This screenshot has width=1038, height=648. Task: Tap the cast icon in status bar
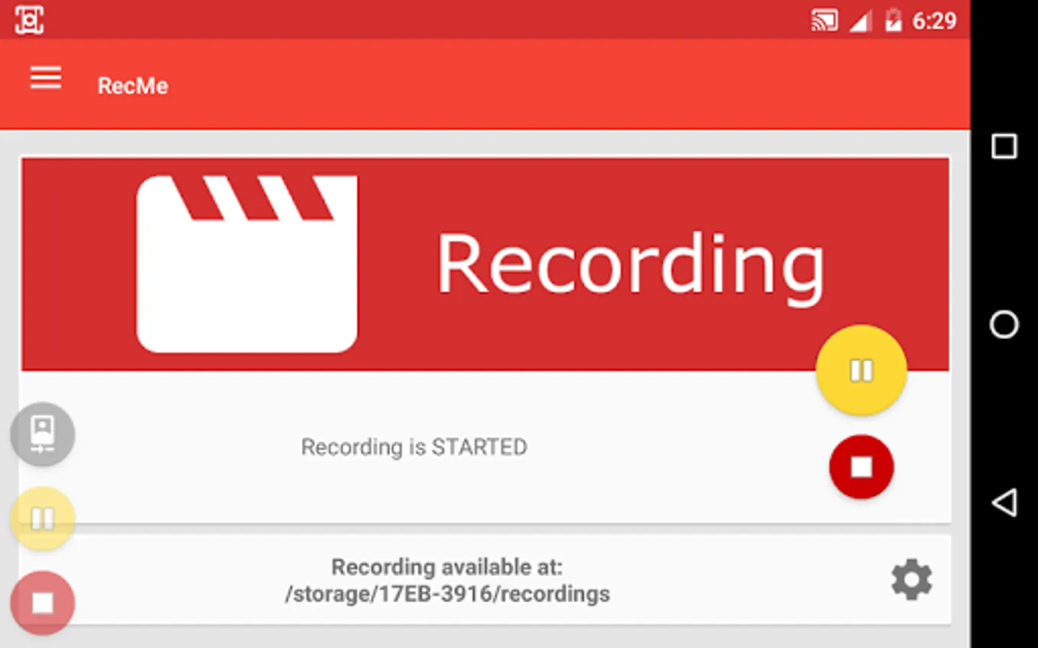coord(825,20)
